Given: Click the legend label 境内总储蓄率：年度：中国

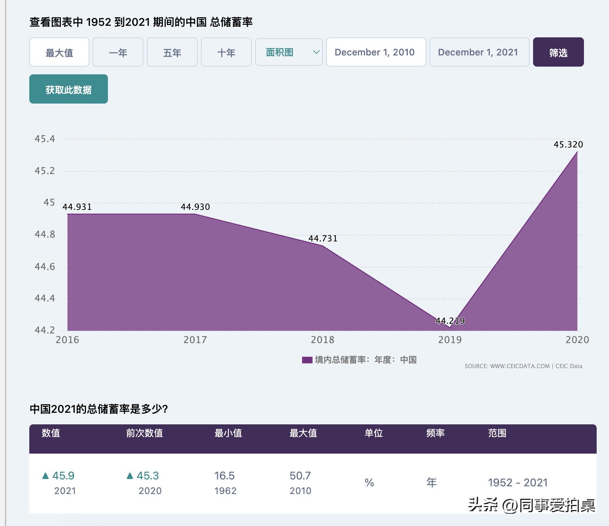Looking at the screenshot, I should pyautogui.click(x=365, y=360).
